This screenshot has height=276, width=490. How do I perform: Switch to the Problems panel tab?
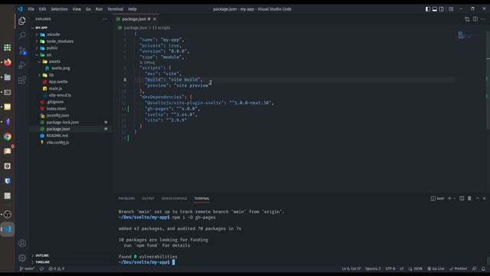point(126,199)
